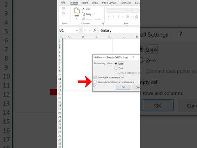Select Zero radio in the small central dialog
Image resolution: width=197 pixels, height=148 pixels.
(x=116, y=68)
